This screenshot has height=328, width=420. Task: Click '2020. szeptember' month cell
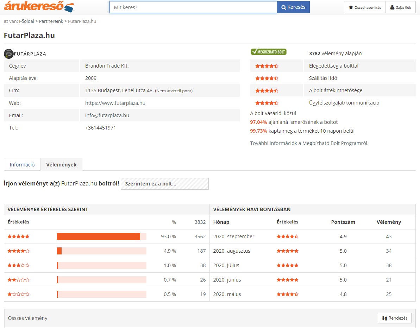point(234,236)
